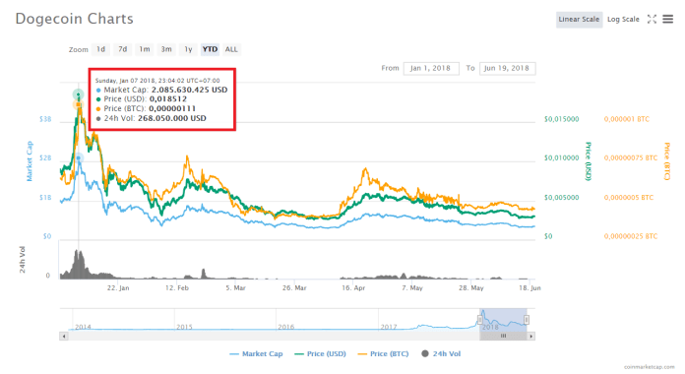Switch chart to Log Scale

623,20
